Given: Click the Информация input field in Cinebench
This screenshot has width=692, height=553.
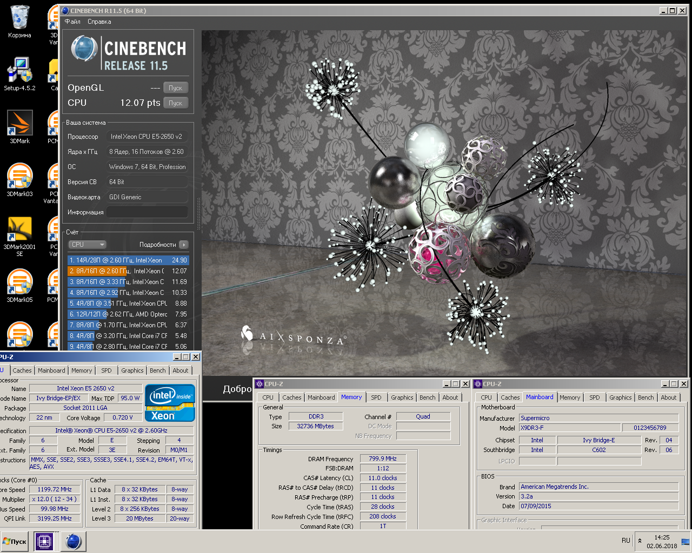Looking at the screenshot, I should [147, 212].
